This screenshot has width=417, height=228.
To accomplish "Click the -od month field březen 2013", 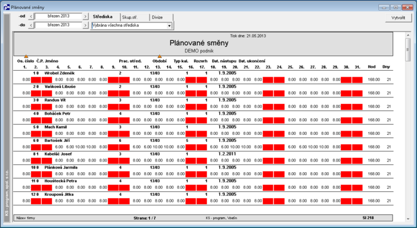I will pyautogui.click(x=58, y=16).
